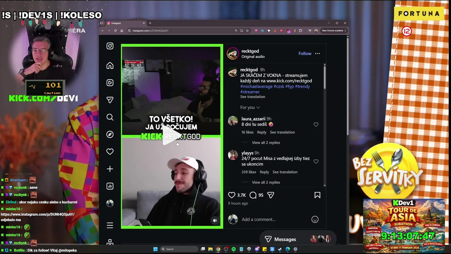The image size is (451, 254).
Task: Create a new post with the plus icon
Action: coord(110,169)
